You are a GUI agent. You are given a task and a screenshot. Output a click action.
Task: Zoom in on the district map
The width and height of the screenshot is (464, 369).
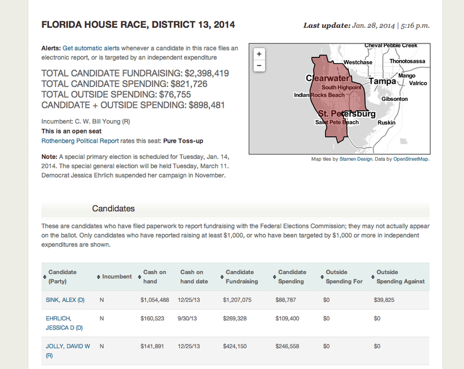259,54
